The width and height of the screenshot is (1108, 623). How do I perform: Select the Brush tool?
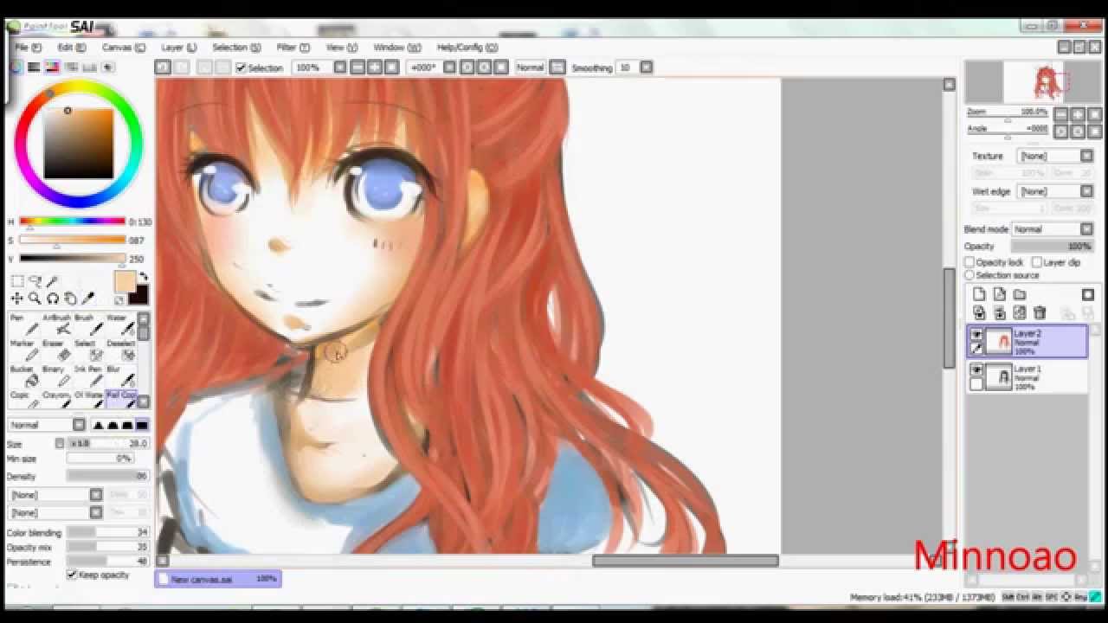coord(87,324)
